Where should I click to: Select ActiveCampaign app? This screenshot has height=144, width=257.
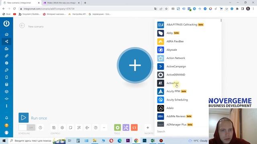(x=188, y=66)
